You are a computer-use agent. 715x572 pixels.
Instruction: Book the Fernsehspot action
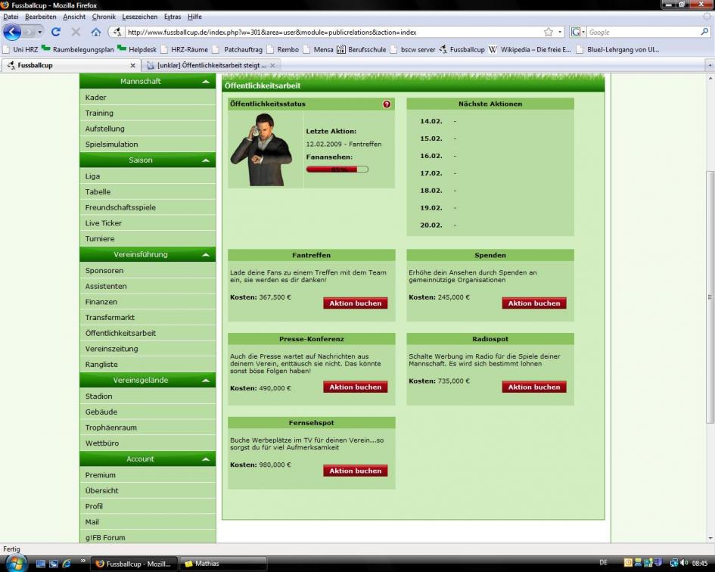coord(355,471)
